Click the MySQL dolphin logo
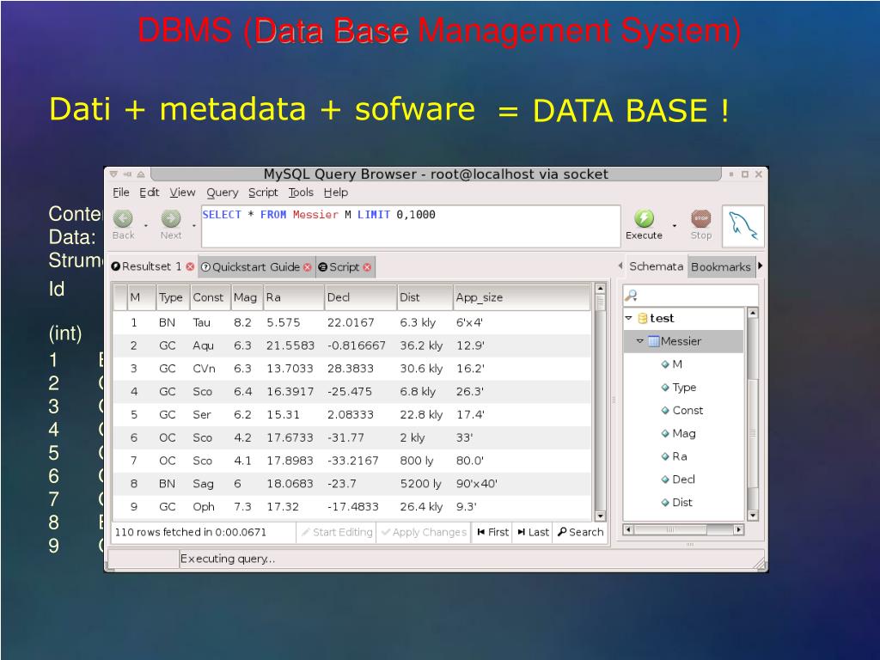This screenshot has height=660, width=880. click(743, 226)
